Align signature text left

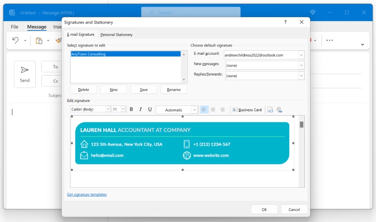(204, 109)
